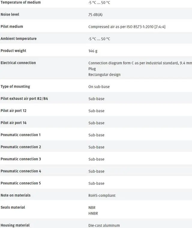Click the "Rectangular design" text
Image resolution: width=192 pixels, height=228 pixels.
coord(104,74)
